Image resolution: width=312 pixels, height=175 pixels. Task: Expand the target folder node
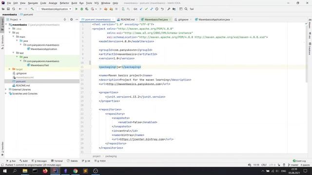click(x=10, y=69)
